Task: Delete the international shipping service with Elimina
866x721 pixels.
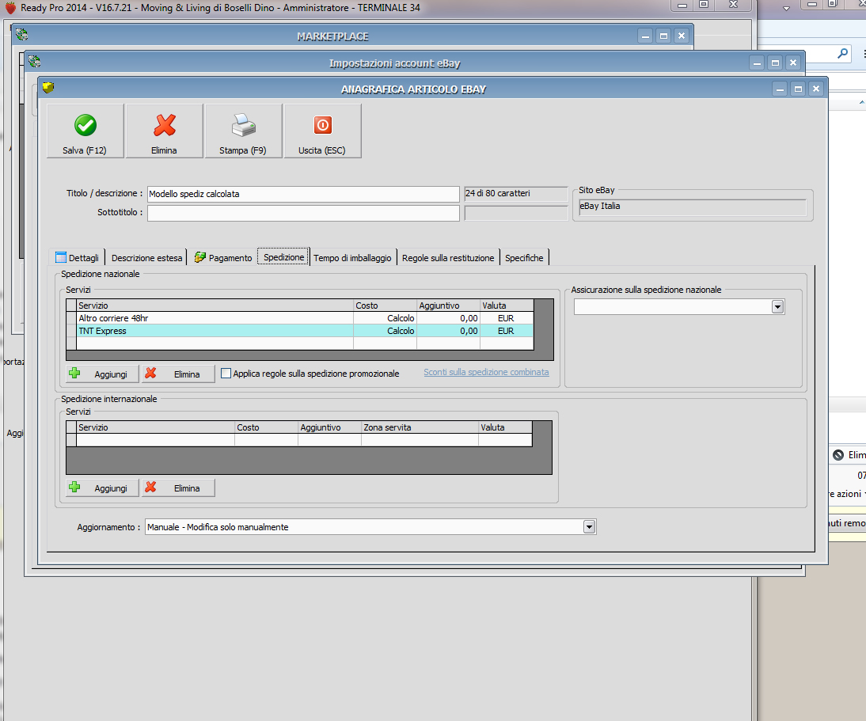Action: pyautogui.click(x=178, y=488)
